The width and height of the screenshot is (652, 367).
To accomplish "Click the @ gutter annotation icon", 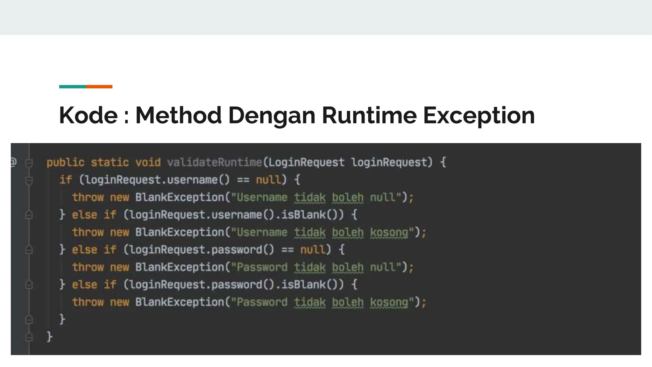I will click(x=13, y=162).
